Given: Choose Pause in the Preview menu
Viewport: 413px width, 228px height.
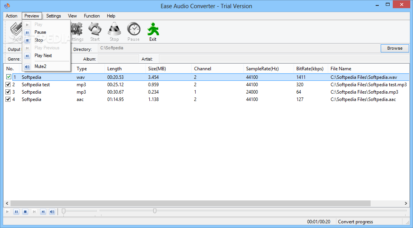Looking at the screenshot, I should click(40, 32).
